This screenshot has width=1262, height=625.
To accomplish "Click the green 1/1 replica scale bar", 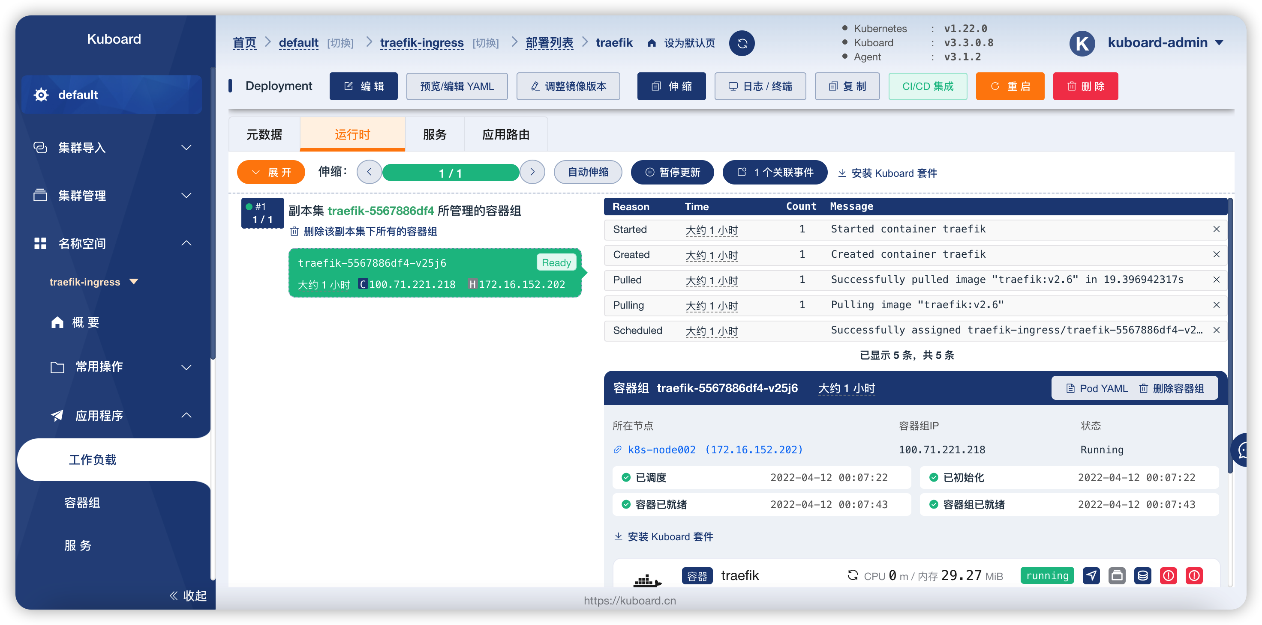I will [451, 172].
